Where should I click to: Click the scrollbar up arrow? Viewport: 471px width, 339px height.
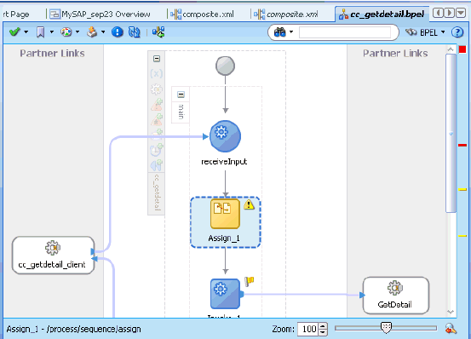pos(451,49)
